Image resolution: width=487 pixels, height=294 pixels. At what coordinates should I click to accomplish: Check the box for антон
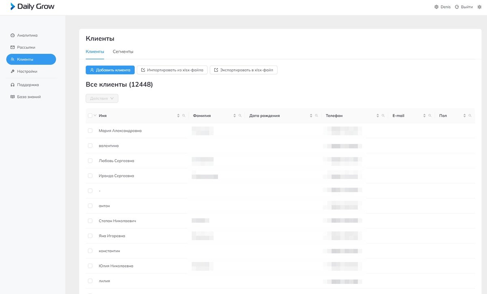[x=90, y=206]
